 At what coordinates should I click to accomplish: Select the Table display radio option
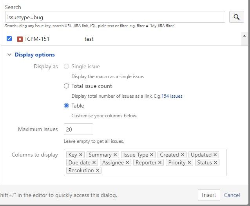tap(66, 106)
